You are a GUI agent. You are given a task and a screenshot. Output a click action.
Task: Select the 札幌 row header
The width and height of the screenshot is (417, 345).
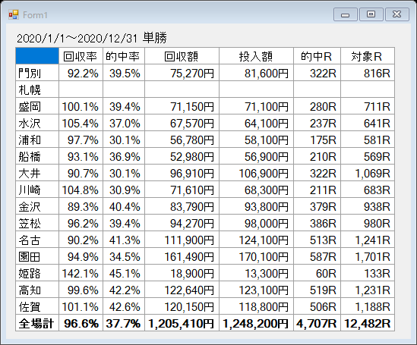37,89
